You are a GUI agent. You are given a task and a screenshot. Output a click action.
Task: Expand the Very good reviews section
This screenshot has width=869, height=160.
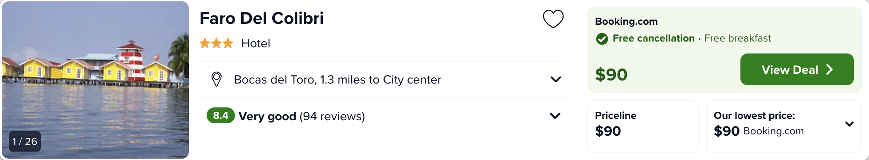pyautogui.click(x=555, y=116)
